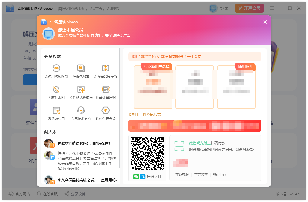Click the lossless high-quality compression (无损高品质压缩) icon

pos(105,68)
